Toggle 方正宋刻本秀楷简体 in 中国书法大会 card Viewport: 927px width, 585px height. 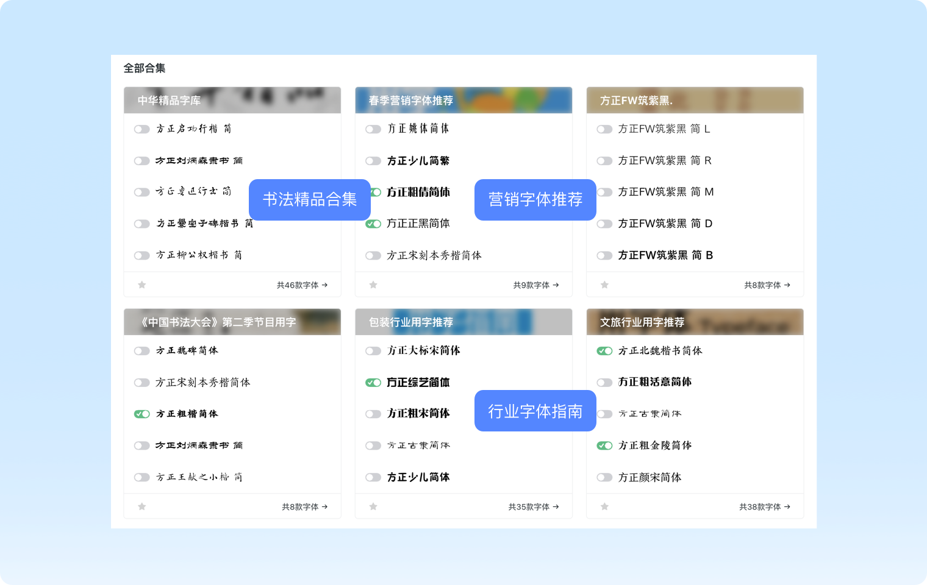(142, 383)
